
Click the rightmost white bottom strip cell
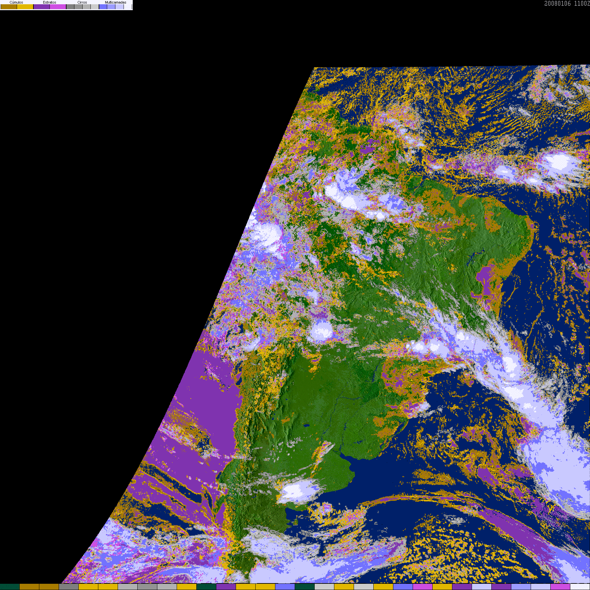point(580,587)
